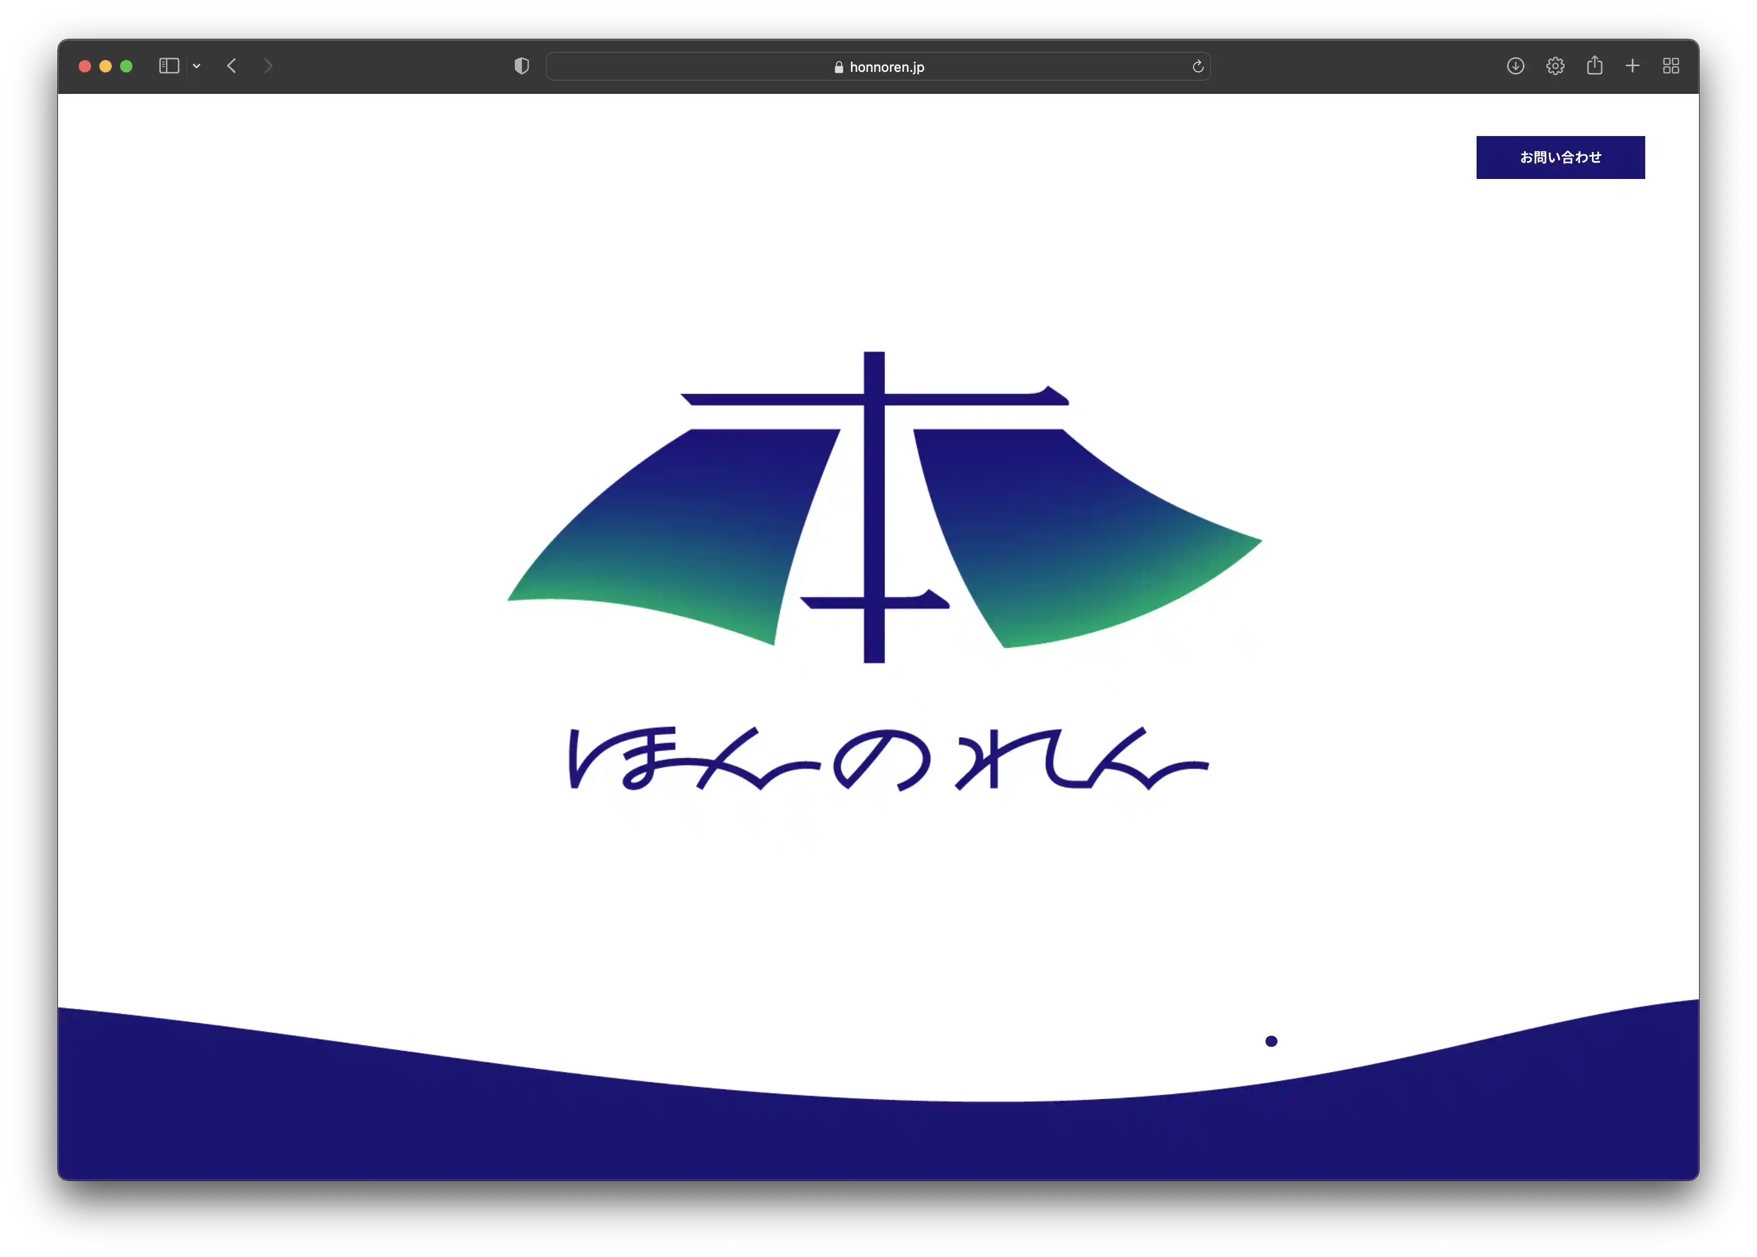Click the ほんのれん hiragana logo text
The width and height of the screenshot is (1757, 1257).
pyautogui.click(x=887, y=759)
